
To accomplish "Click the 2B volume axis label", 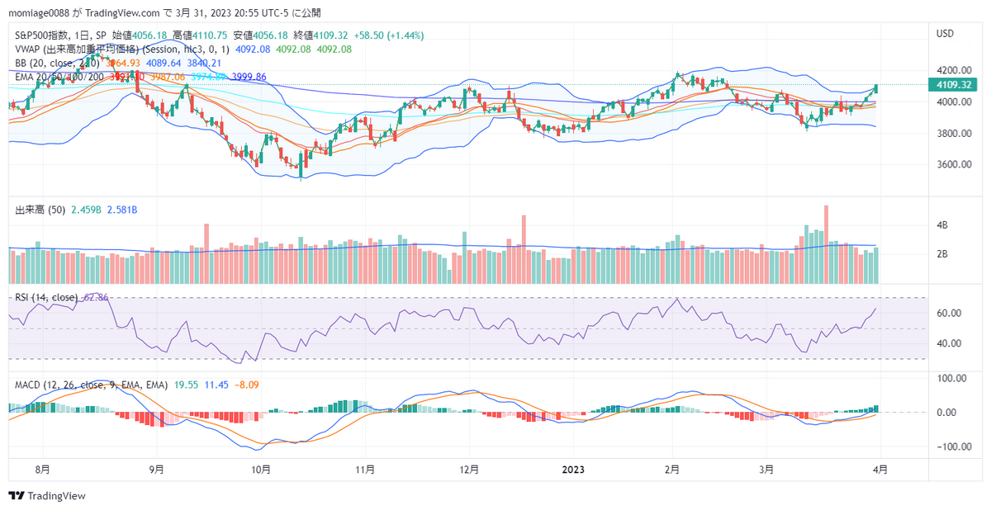I will 941,254.
